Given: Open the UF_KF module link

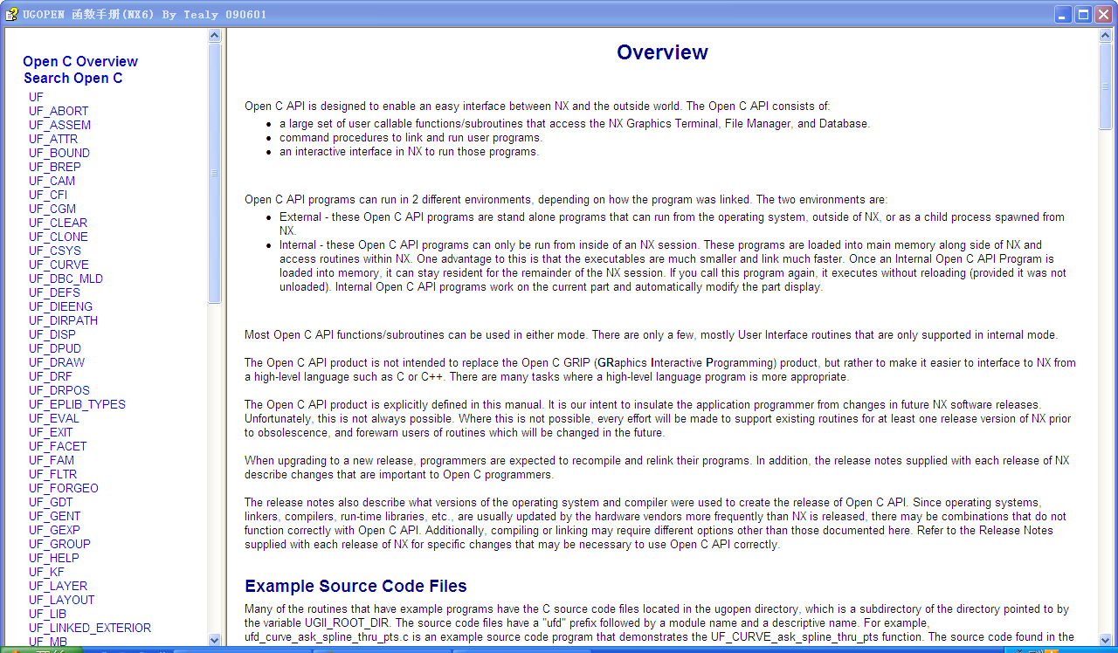Looking at the screenshot, I should pyautogui.click(x=46, y=572).
